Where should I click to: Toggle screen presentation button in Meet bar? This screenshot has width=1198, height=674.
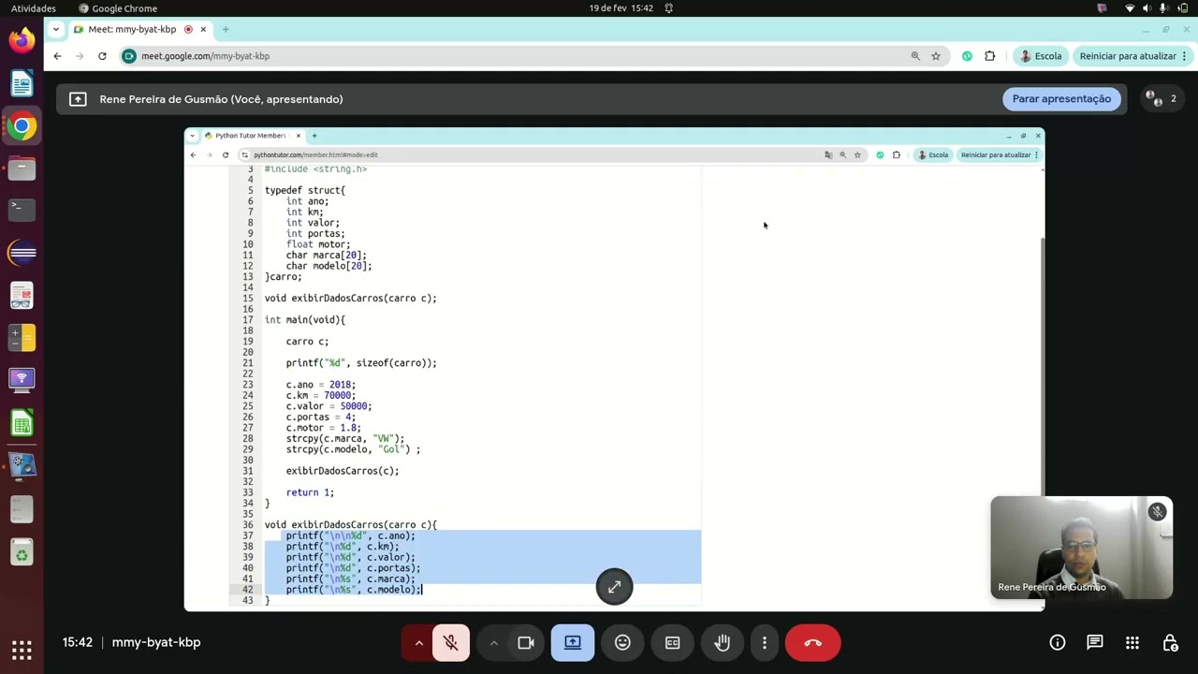coord(573,642)
